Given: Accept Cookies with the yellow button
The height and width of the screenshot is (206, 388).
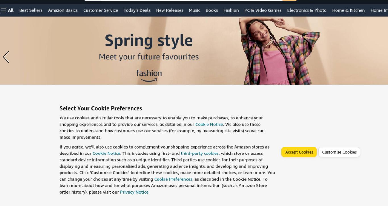Looking at the screenshot, I should (x=299, y=152).
